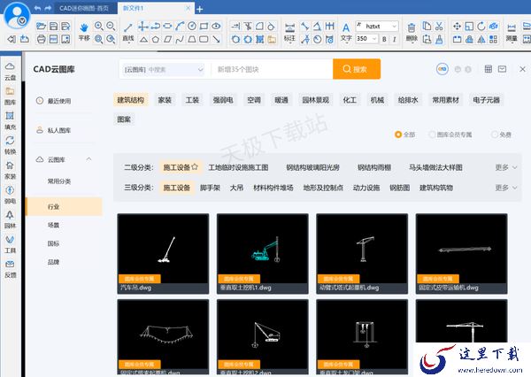This screenshot has height=377, width=531.
Task: Select the line (直线) drawing tool
Action: pos(128,32)
